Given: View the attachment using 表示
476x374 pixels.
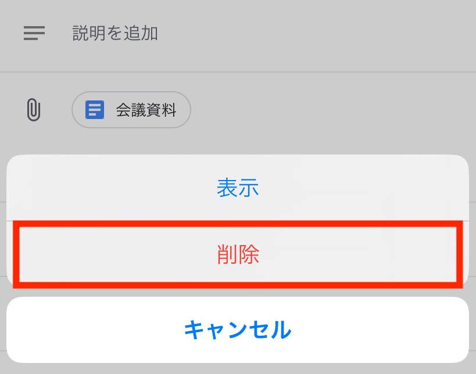Looking at the screenshot, I should [238, 188].
